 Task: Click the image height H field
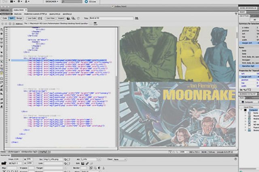30,163
